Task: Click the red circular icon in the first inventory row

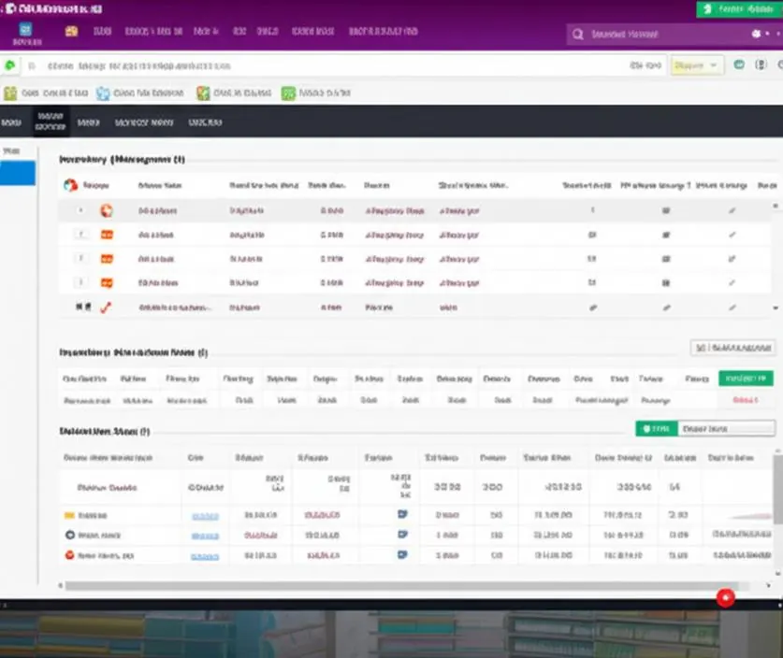Action: click(x=107, y=210)
